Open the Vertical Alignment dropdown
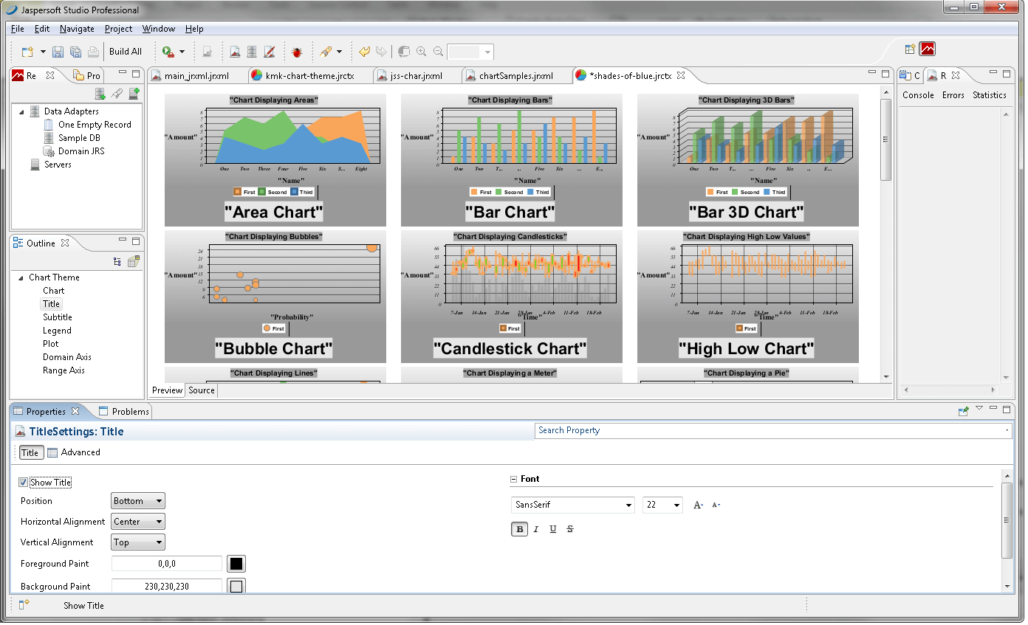Image resolution: width=1028 pixels, height=625 pixels. [x=138, y=542]
